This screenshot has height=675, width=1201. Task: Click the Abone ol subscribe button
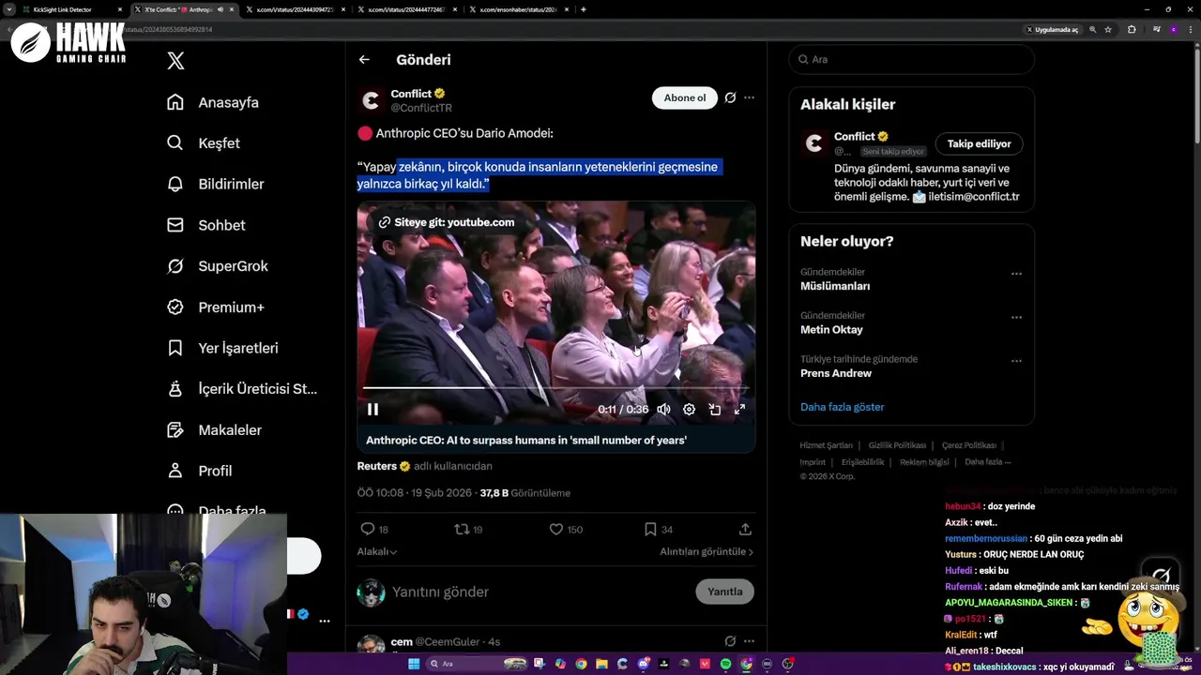tap(685, 97)
